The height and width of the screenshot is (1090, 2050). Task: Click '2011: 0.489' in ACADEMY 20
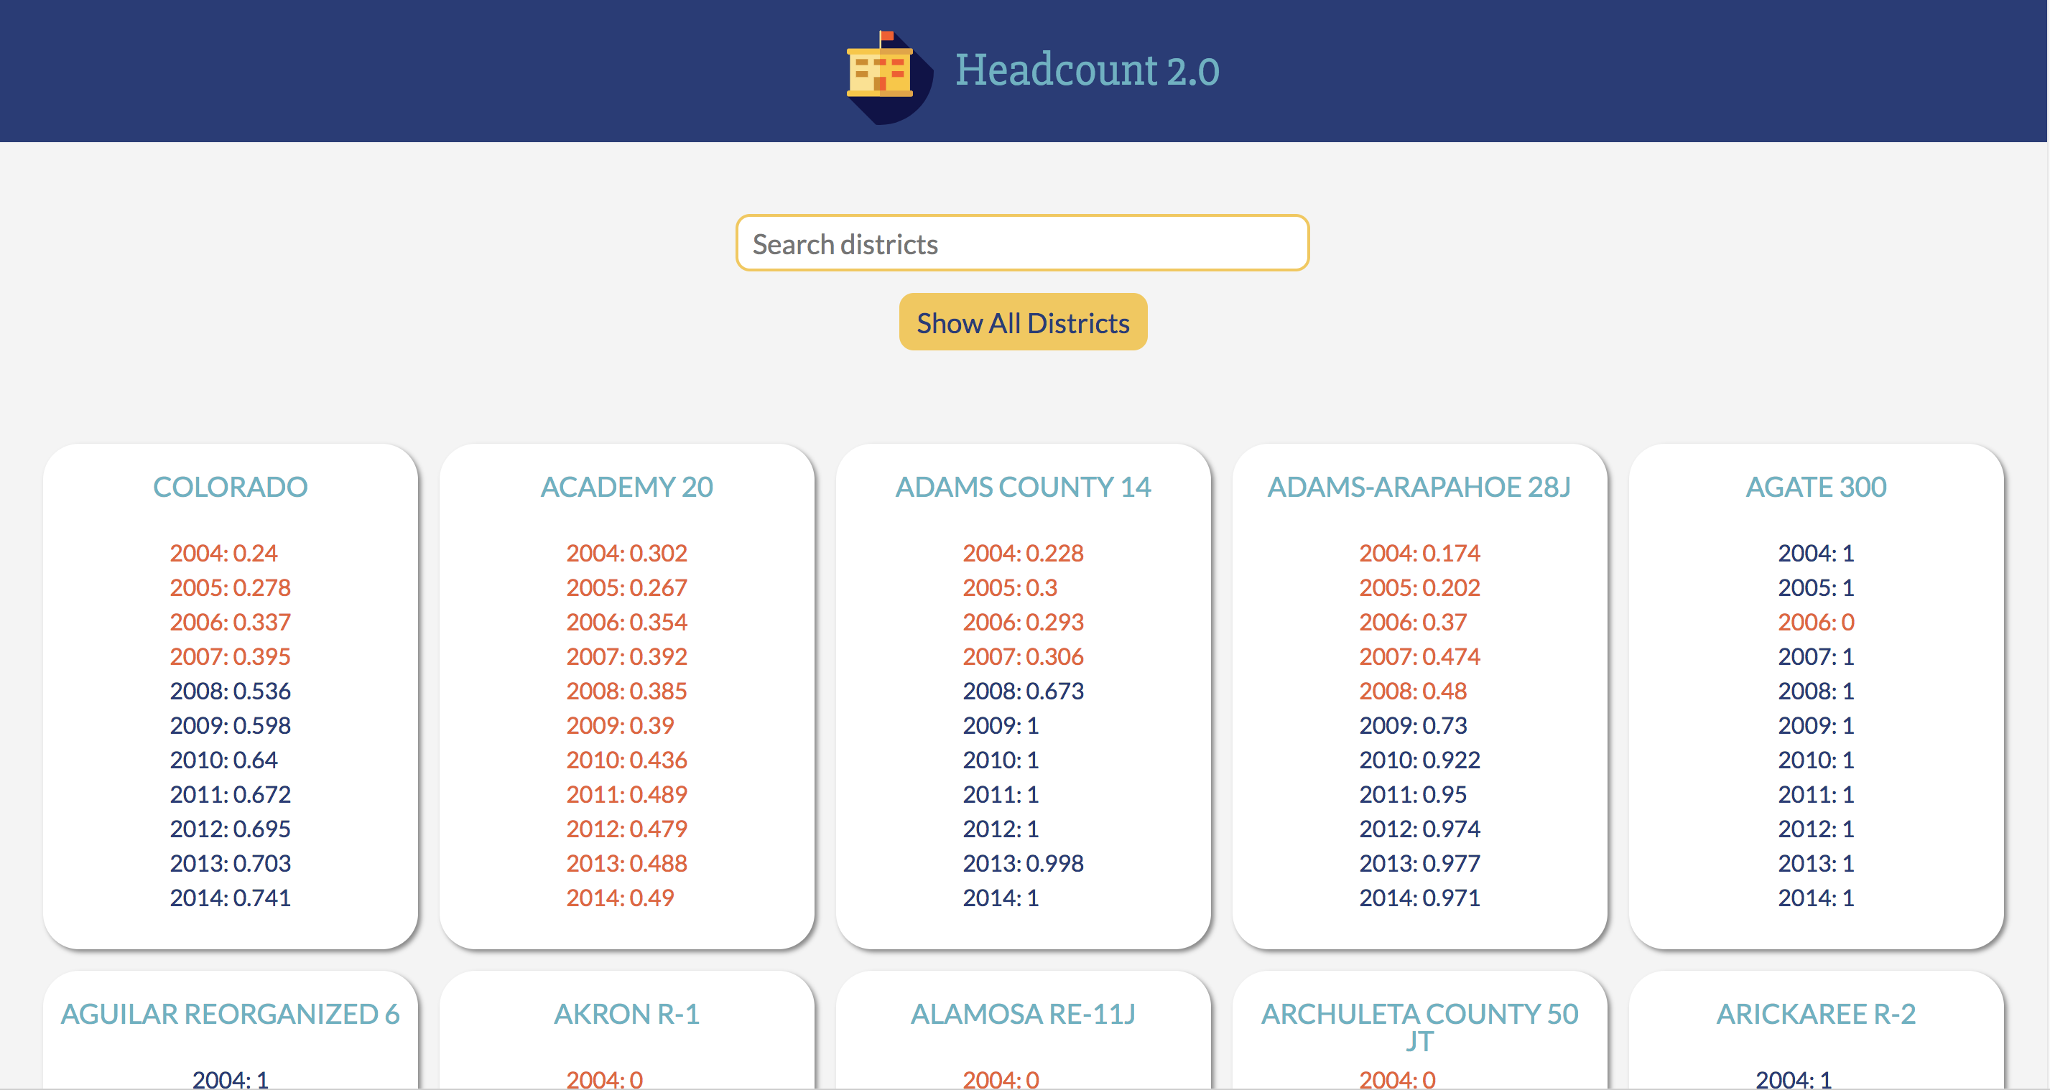[x=627, y=795]
